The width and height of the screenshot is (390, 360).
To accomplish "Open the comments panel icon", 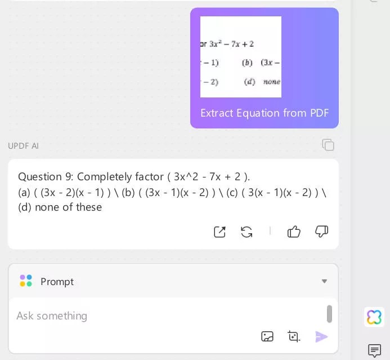I will tap(374, 350).
